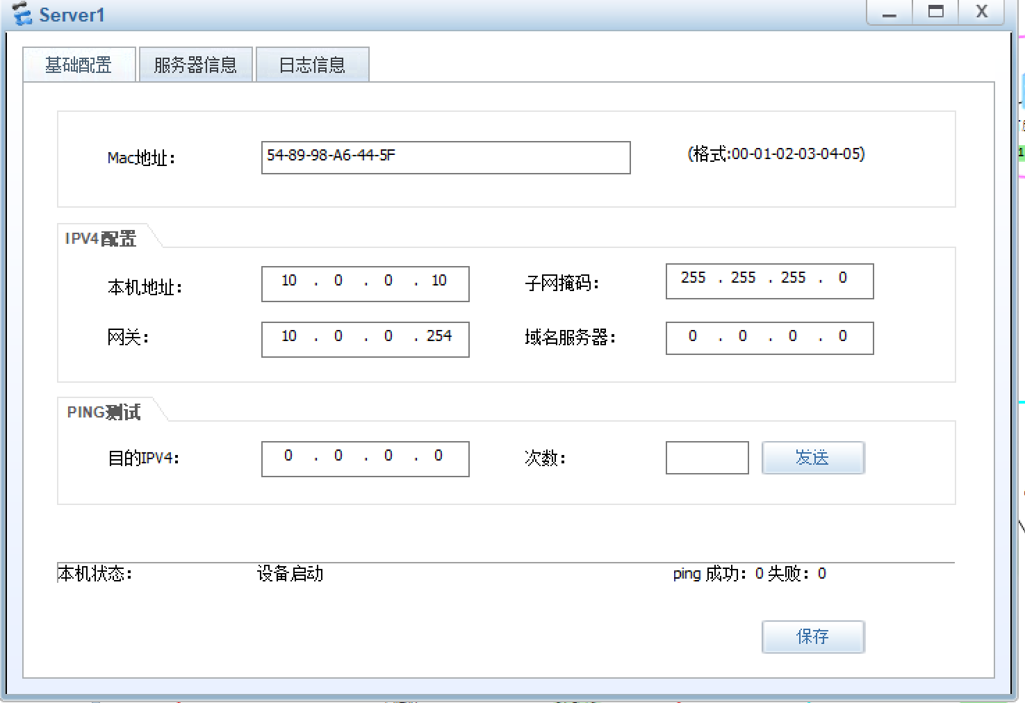Maximize the Server1 window
The image size is (1025, 703).
tap(936, 13)
